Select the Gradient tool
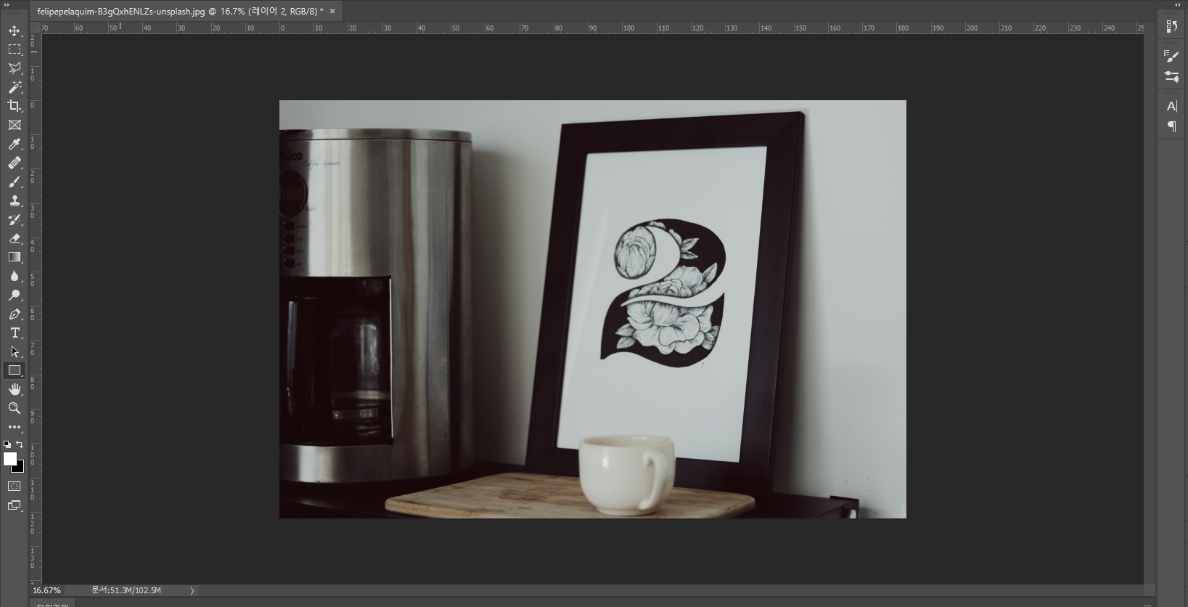 [x=15, y=257]
